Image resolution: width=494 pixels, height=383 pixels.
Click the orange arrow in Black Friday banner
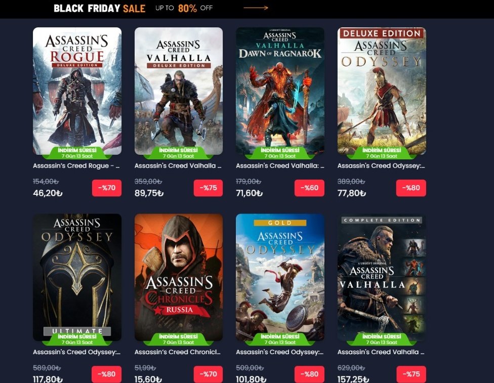(x=256, y=8)
